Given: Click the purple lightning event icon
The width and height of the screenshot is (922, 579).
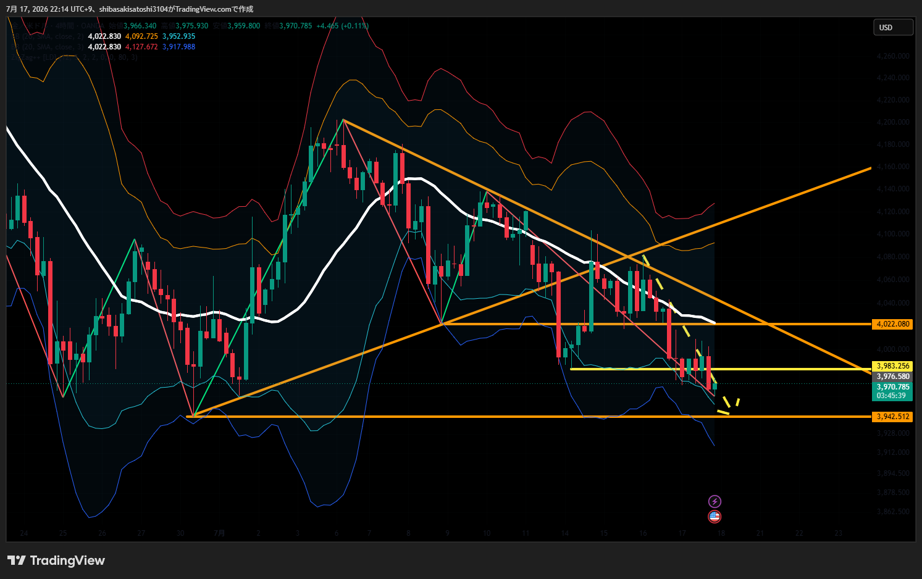Looking at the screenshot, I should point(715,501).
